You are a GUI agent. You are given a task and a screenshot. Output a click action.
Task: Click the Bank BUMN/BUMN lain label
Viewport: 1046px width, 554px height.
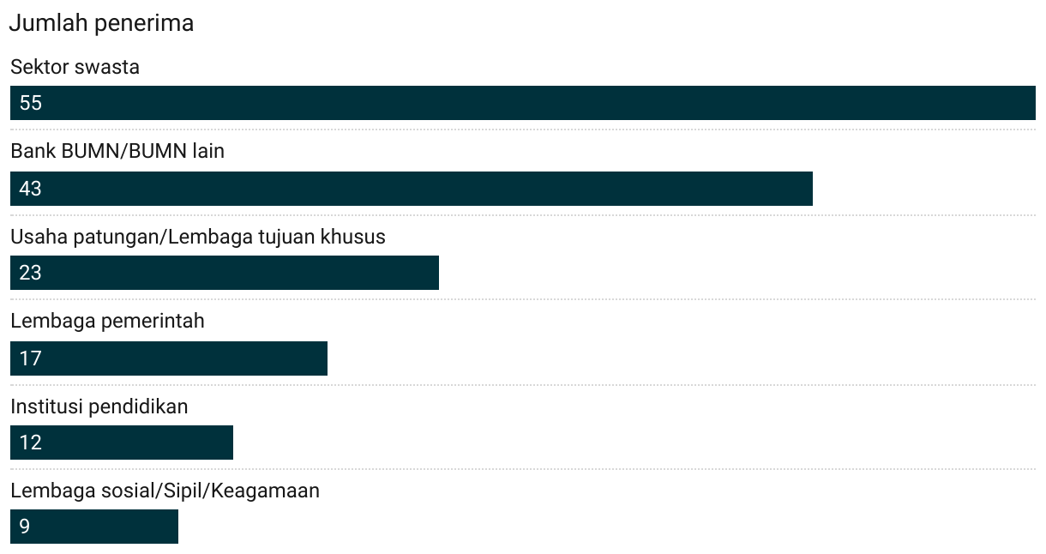tap(117, 152)
